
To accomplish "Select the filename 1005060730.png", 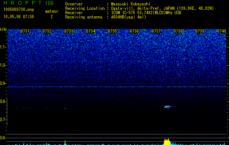I will click(19, 10).
